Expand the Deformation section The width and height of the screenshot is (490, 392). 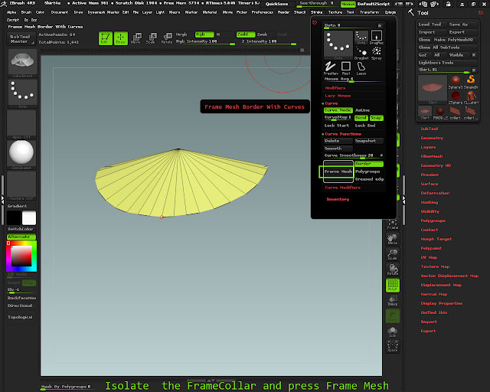pyautogui.click(x=435, y=193)
